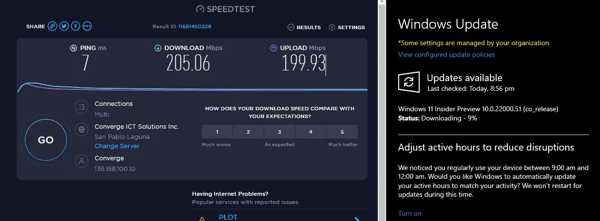Share the result on Facebook
The width and height of the screenshot is (600, 221).
click(76, 26)
